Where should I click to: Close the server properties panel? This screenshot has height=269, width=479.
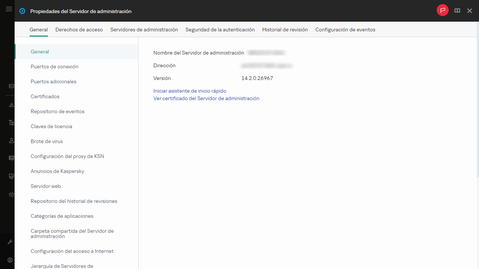470,11
